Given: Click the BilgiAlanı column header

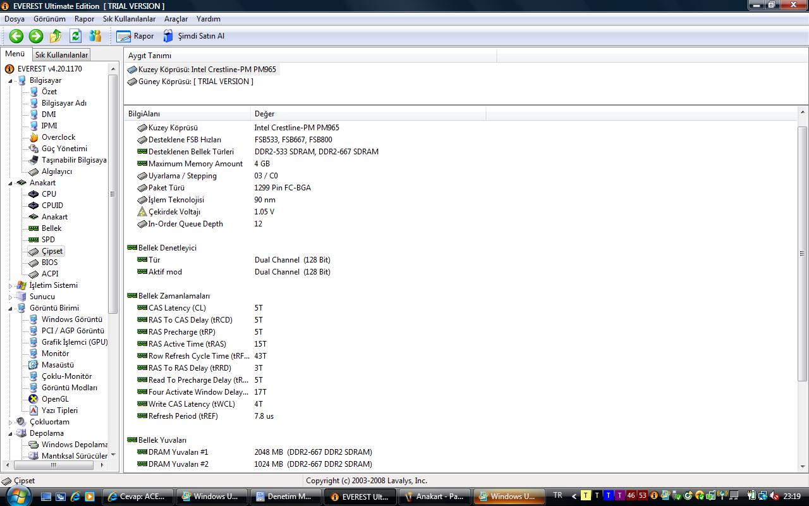Looking at the screenshot, I should point(188,114).
